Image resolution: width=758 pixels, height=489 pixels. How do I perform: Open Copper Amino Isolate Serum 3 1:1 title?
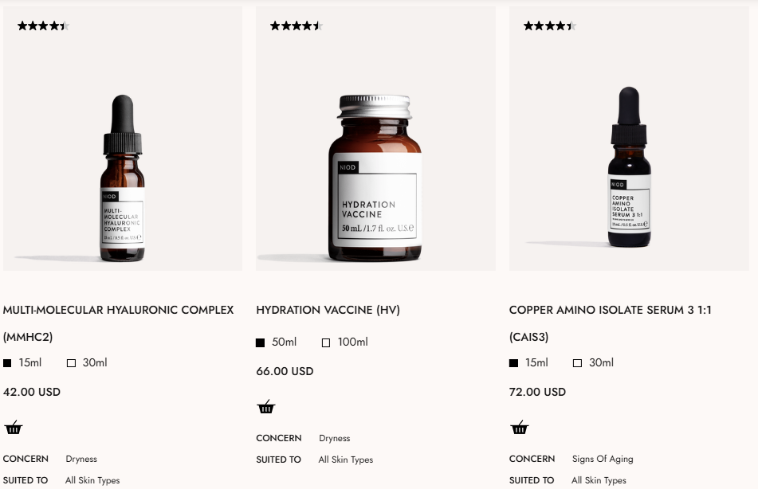[610, 323]
